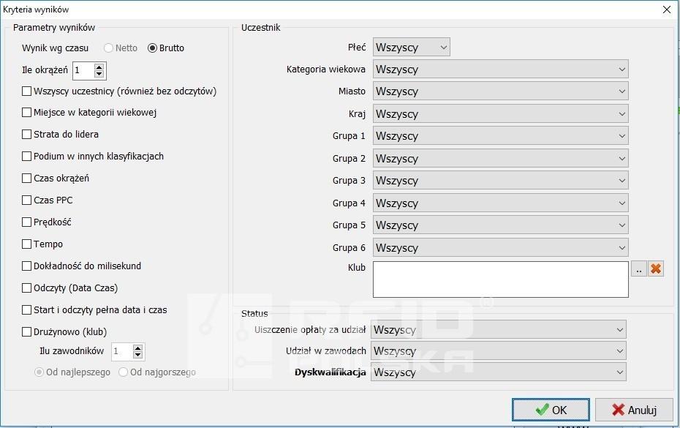Focus the Ile okrążeń number field
This screenshot has width=680, height=428.
[83, 70]
